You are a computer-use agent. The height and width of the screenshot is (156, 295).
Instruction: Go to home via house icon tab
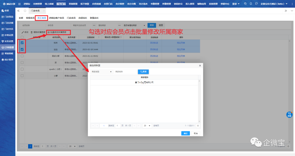pyautogui.click(x=25, y=11)
